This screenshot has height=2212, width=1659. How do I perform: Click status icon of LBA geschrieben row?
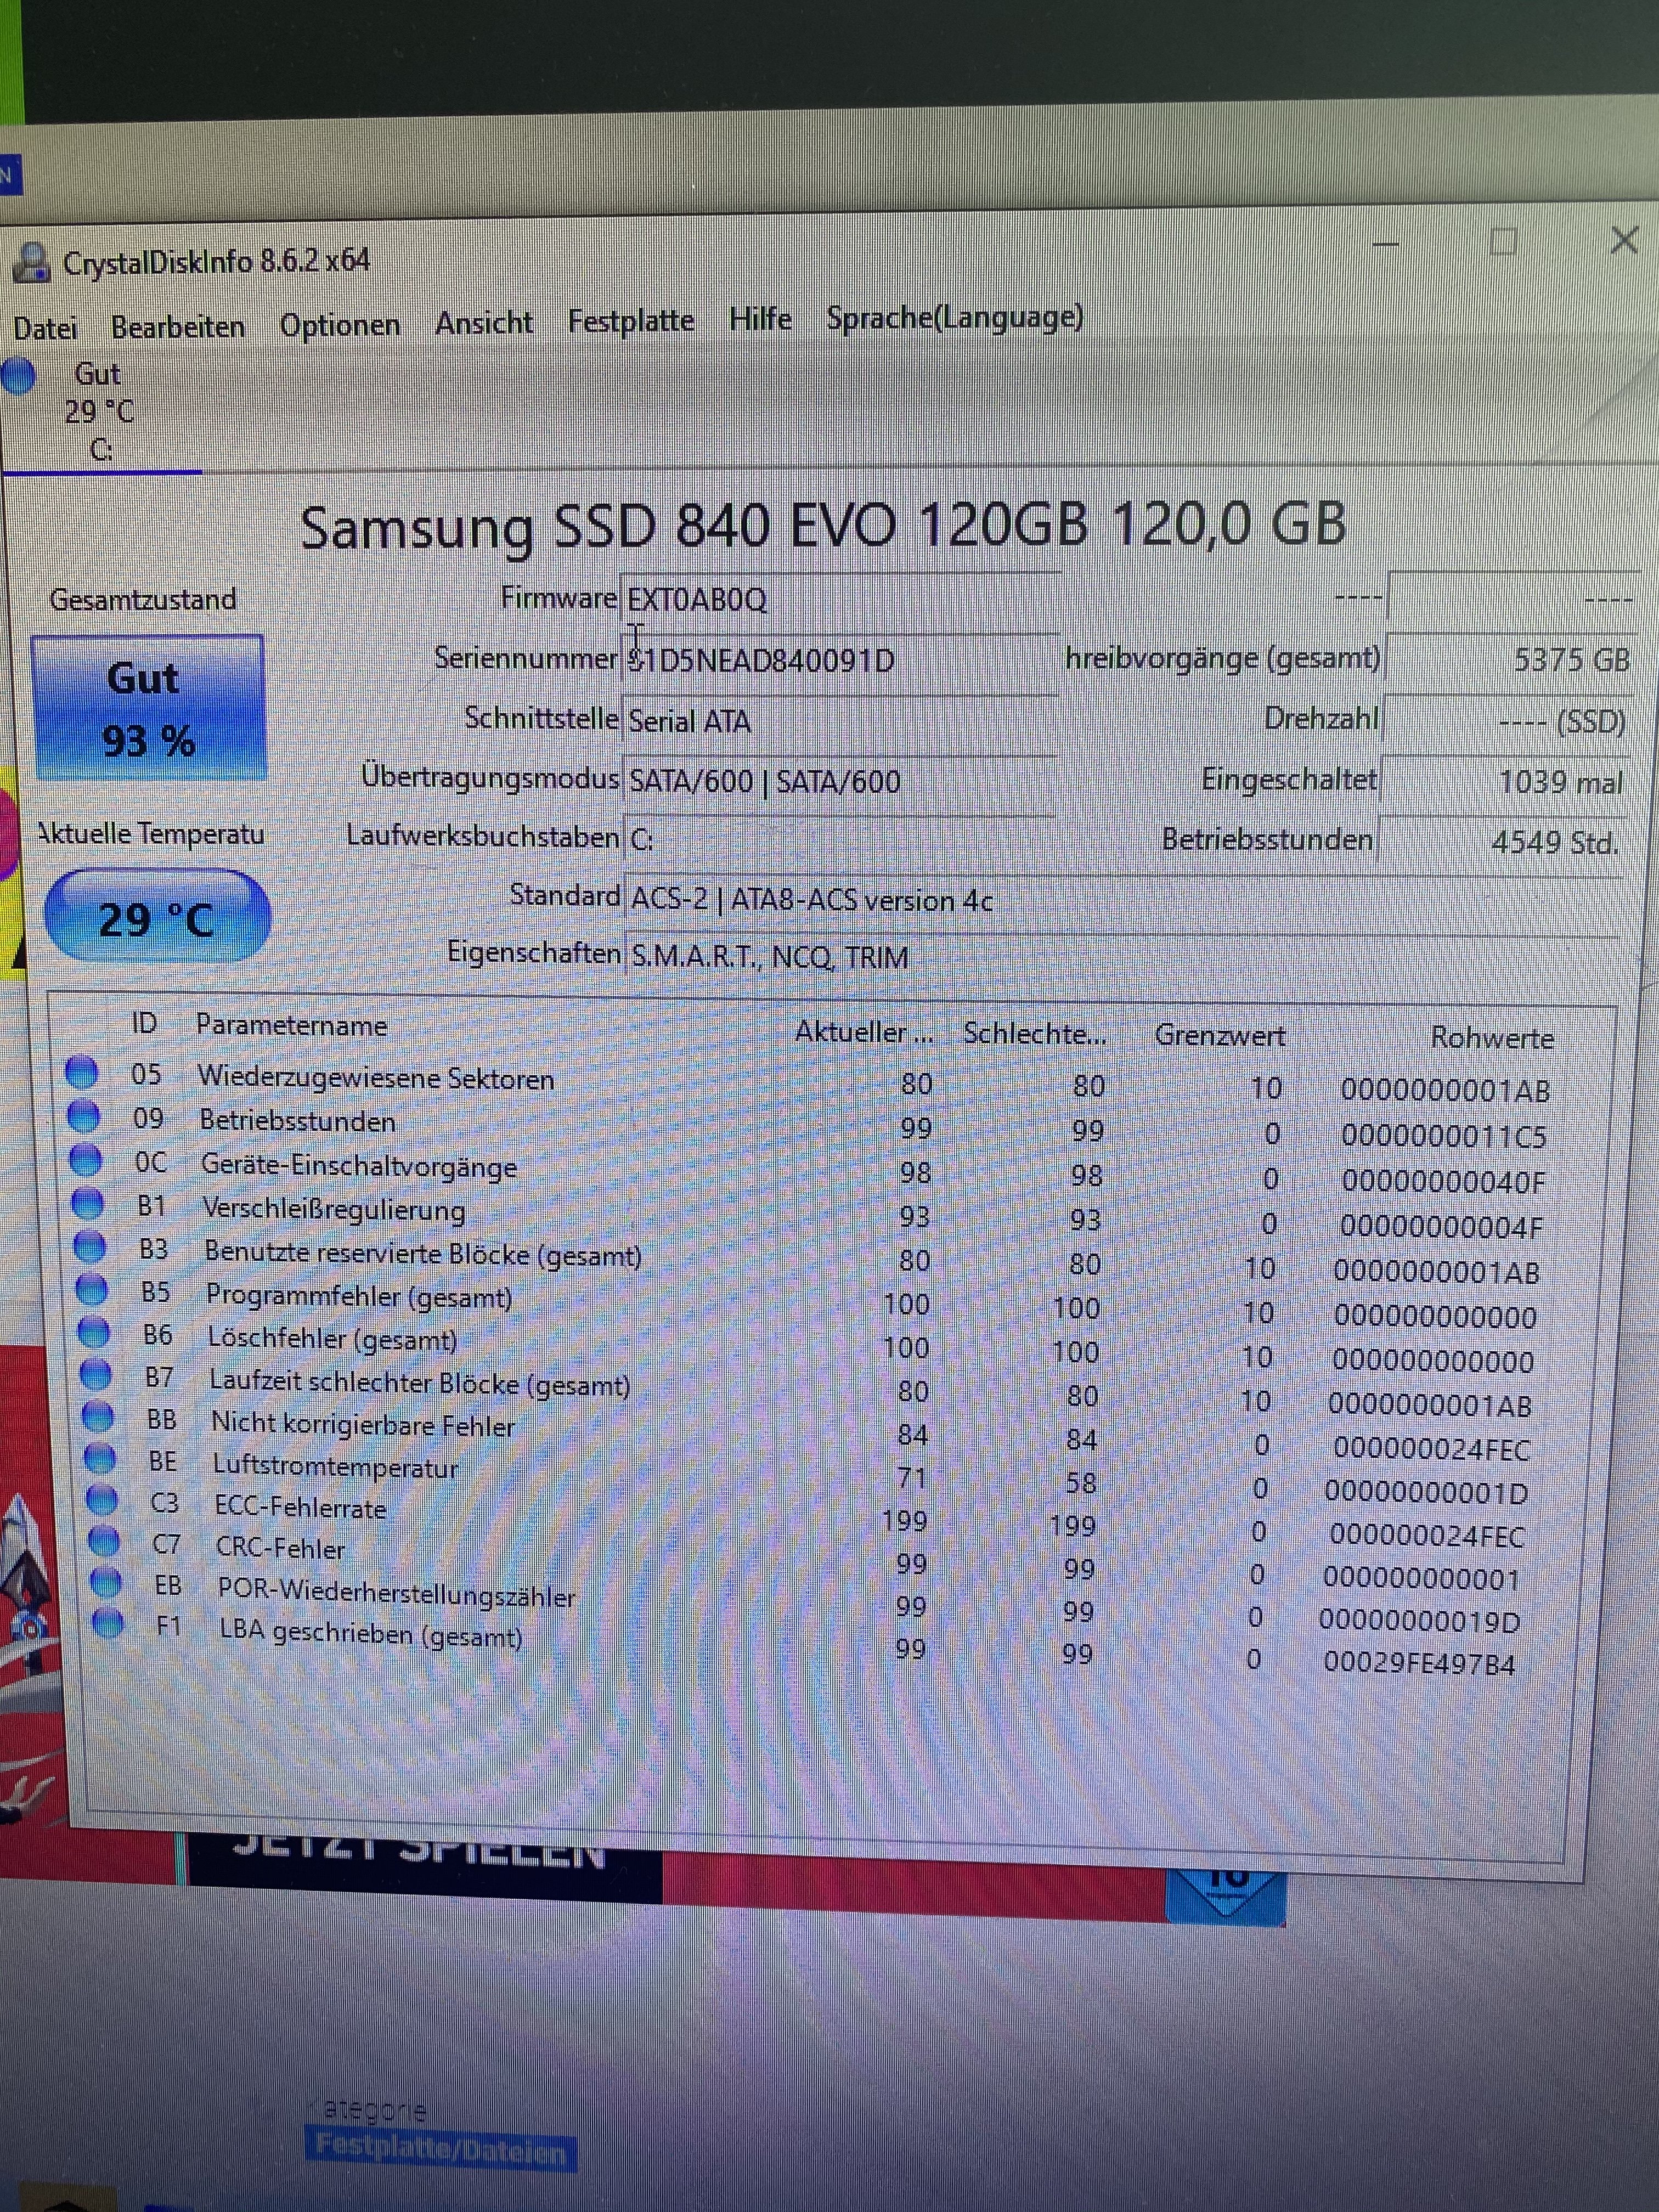click(108, 1623)
